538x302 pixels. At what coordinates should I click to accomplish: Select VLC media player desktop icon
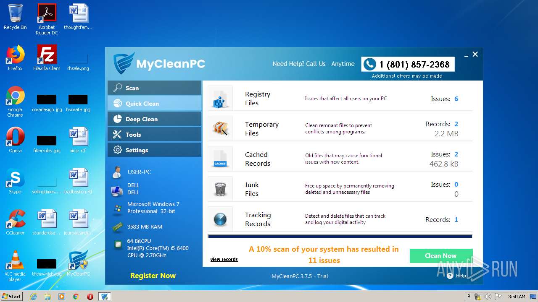(x=15, y=266)
